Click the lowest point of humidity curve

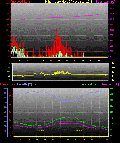(66, 102)
